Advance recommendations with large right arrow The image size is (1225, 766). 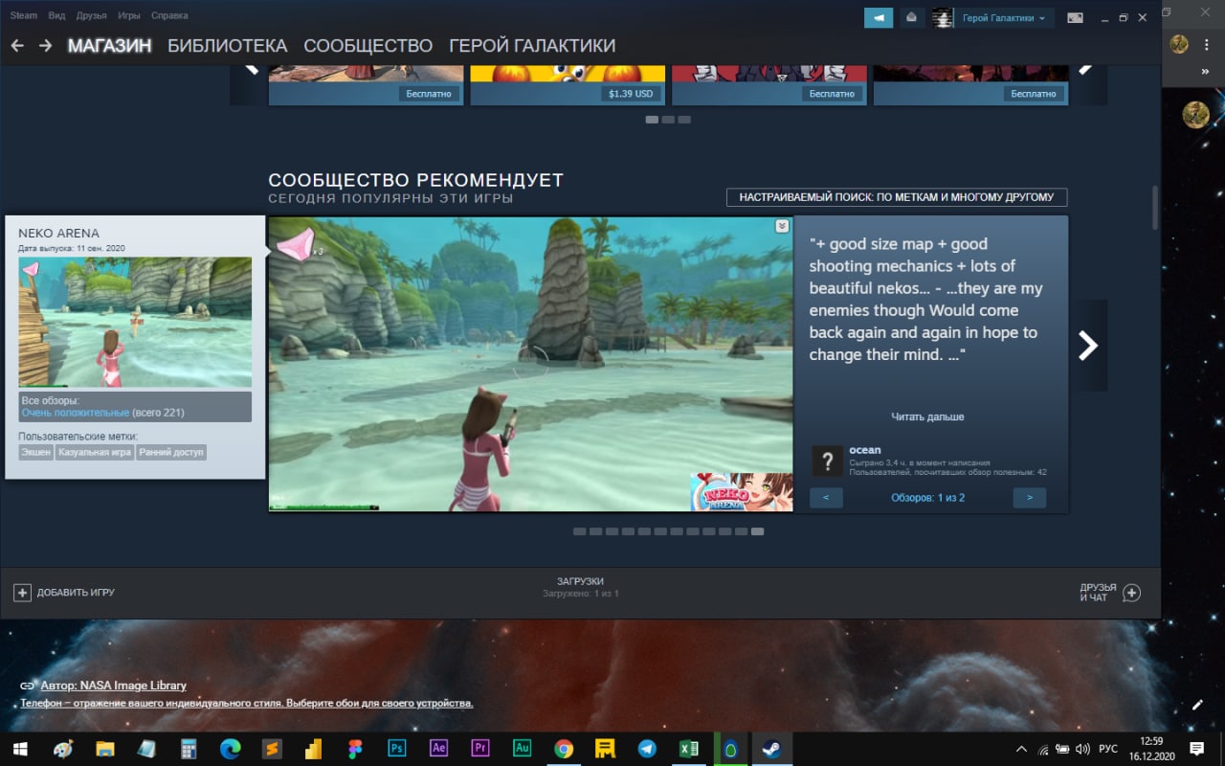pyautogui.click(x=1088, y=345)
